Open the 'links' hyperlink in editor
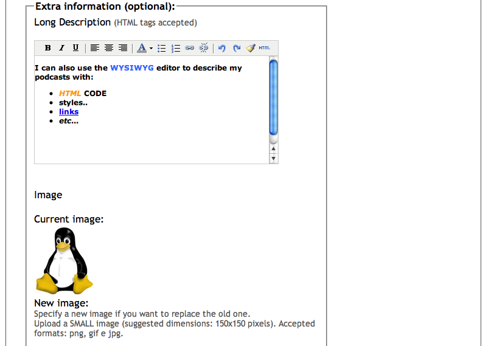Viewport: 494px width, 346px height. (x=69, y=112)
